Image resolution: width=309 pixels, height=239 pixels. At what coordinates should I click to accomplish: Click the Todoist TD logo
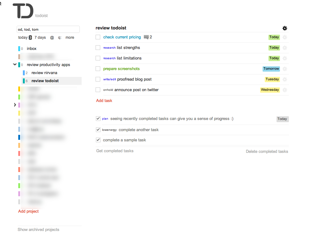[23, 11]
